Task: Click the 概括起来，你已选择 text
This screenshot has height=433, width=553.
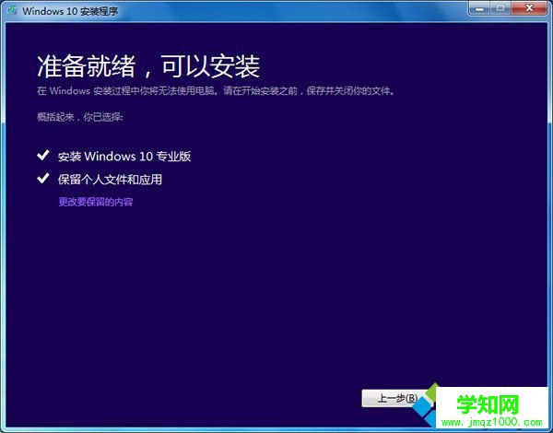Action: tap(79, 117)
